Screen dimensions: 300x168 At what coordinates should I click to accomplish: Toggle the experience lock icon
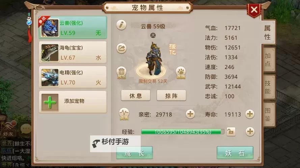pyautogui.click(x=231, y=132)
